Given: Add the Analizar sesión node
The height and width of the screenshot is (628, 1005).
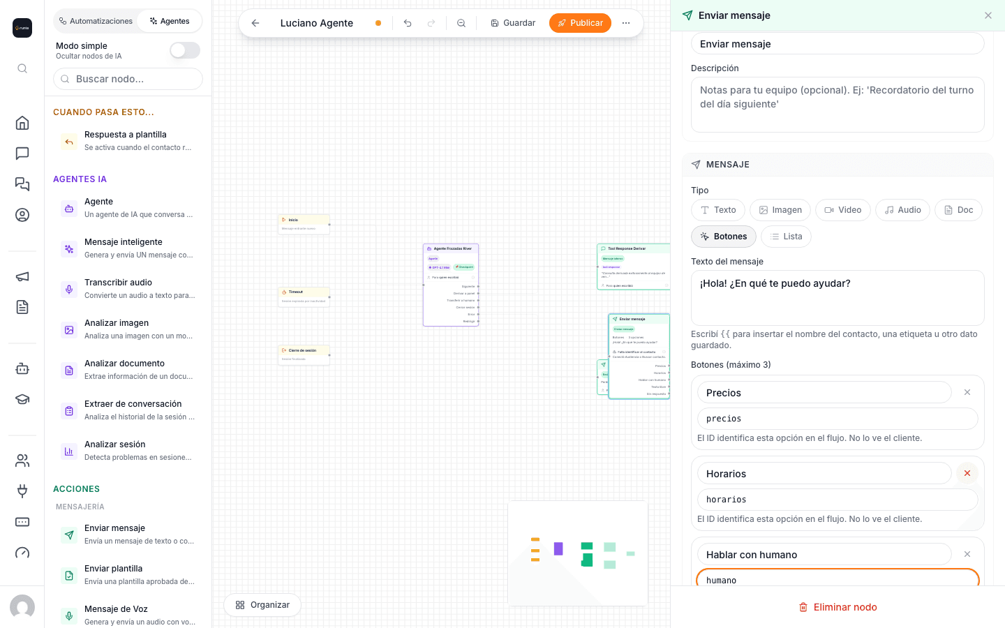Looking at the screenshot, I should (128, 451).
